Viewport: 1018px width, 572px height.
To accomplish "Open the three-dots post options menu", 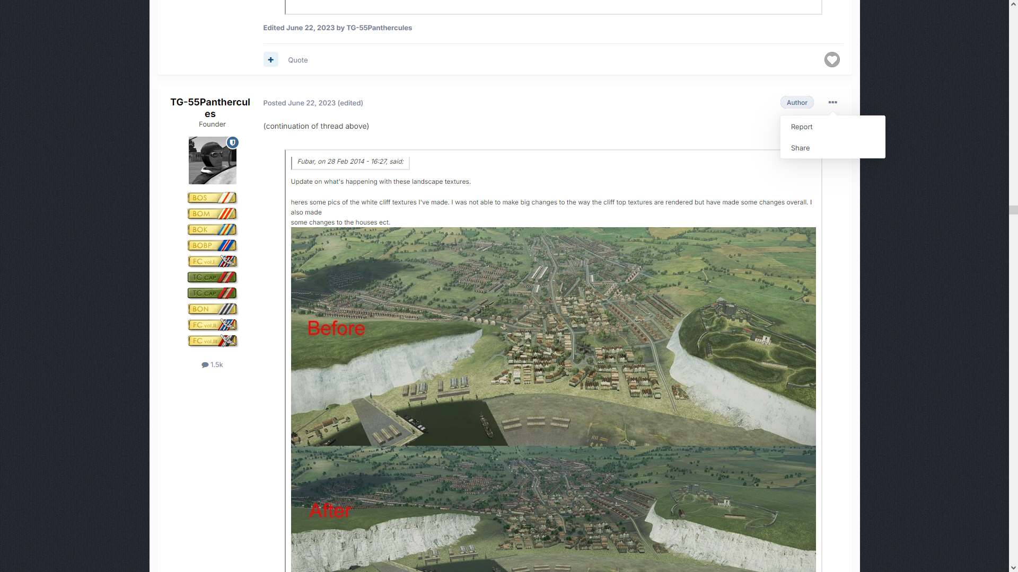I will pyautogui.click(x=832, y=102).
